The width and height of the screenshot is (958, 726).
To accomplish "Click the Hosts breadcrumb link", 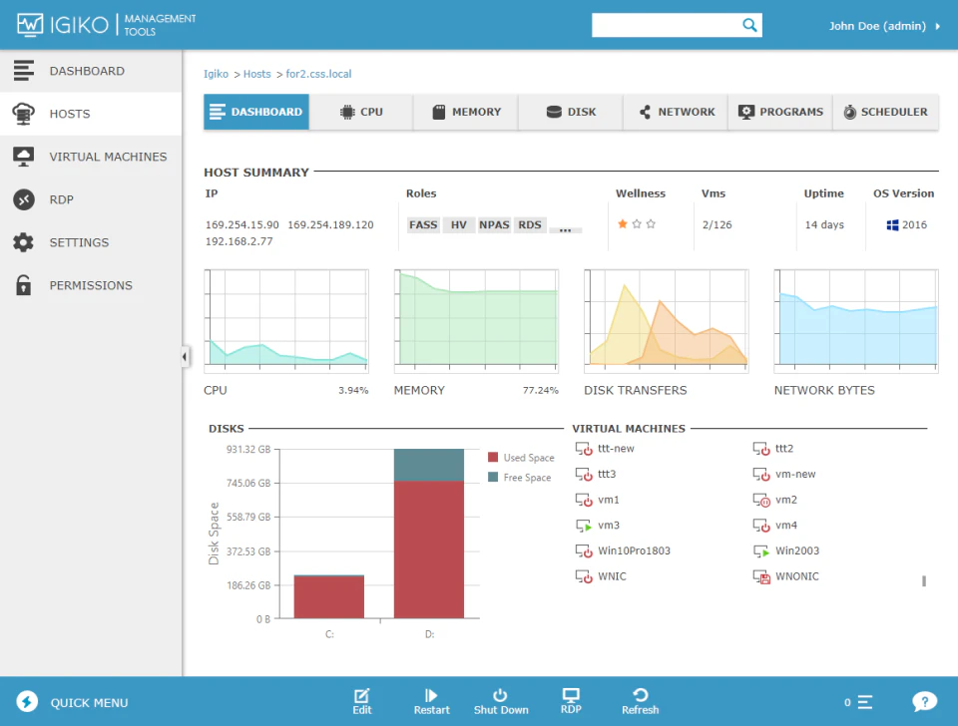I will (257, 73).
